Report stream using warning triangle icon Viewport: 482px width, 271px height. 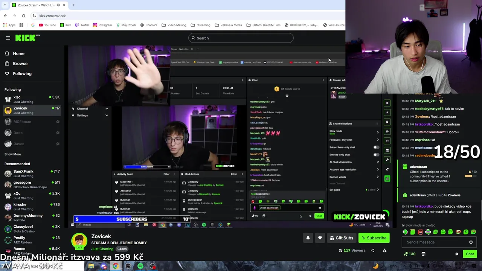coord(384,251)
